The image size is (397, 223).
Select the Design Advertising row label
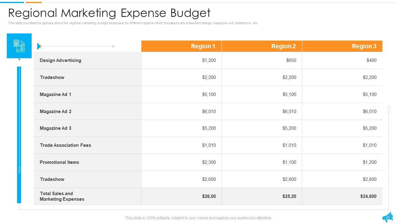tap(60, 60)
